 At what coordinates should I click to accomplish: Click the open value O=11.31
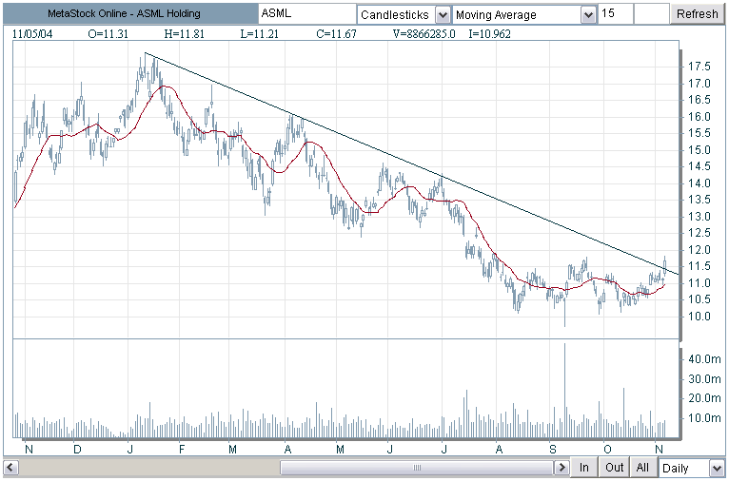108,34
